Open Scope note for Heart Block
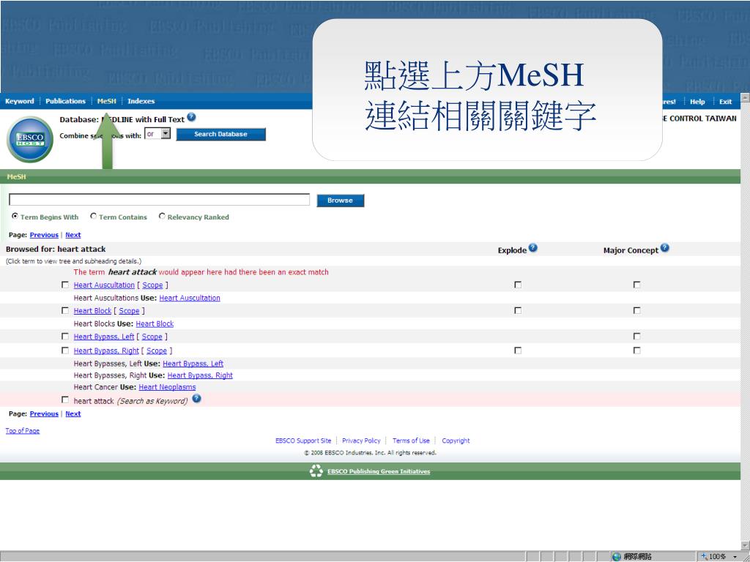The height and width of the screenshot is (562, 750). [129, 310]
